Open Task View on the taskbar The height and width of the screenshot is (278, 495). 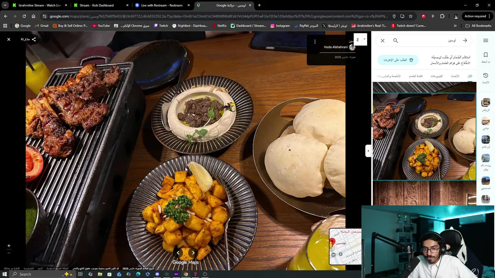(x=80, y=274)
